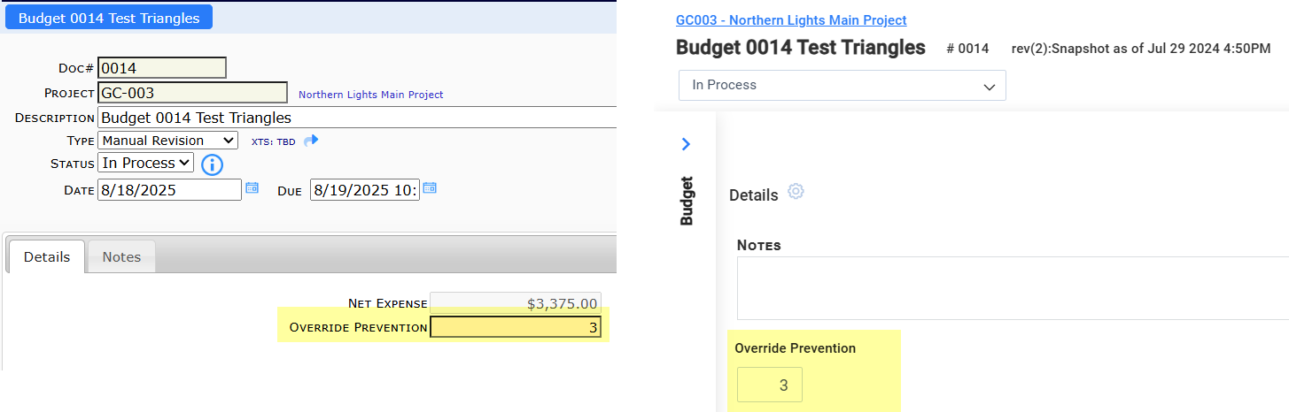The height and width of the screenshot is (412, 1289).
Task: Open calendar picker for Due field
Action: 429,188
